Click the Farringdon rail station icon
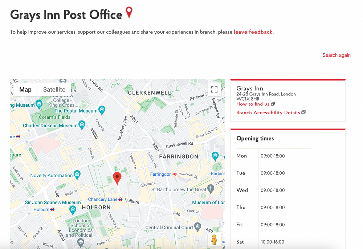 click(175, 174)
